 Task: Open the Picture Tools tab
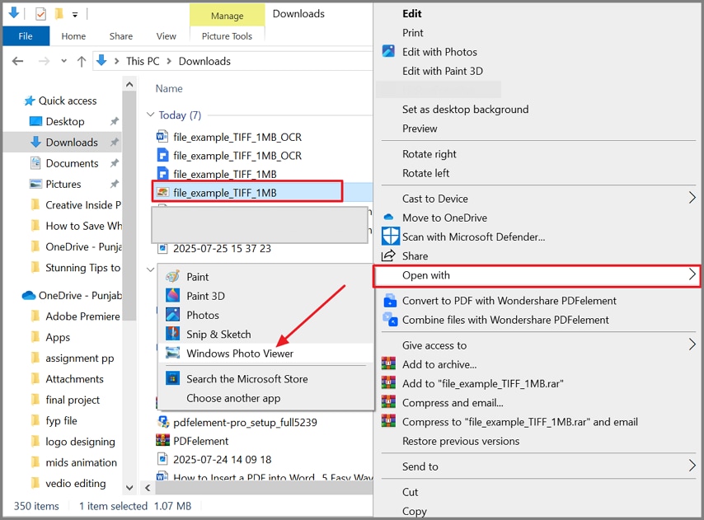pos(227,36)
